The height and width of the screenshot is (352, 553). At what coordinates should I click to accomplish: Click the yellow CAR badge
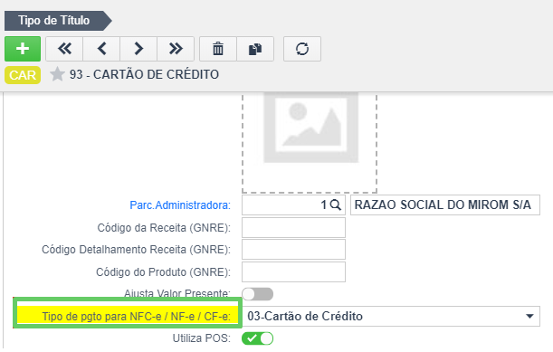[23, 75]
